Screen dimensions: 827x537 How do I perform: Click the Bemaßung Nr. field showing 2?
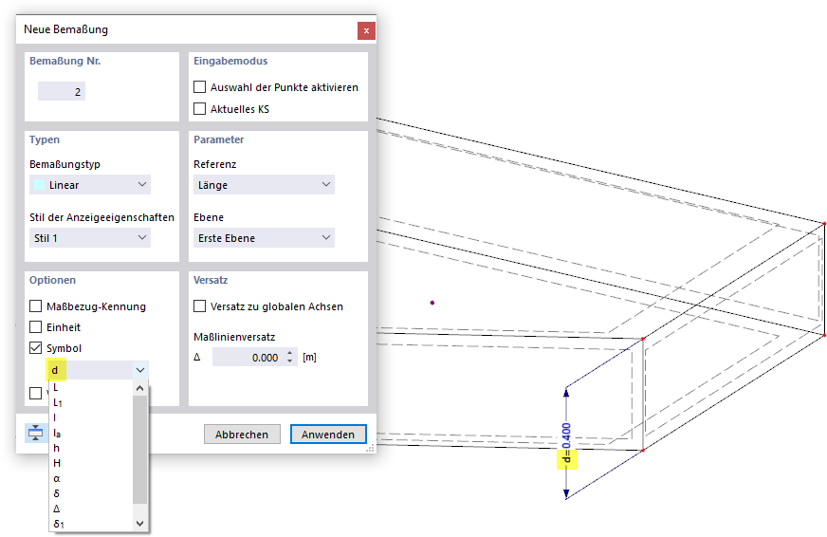(x=62, y=91)
